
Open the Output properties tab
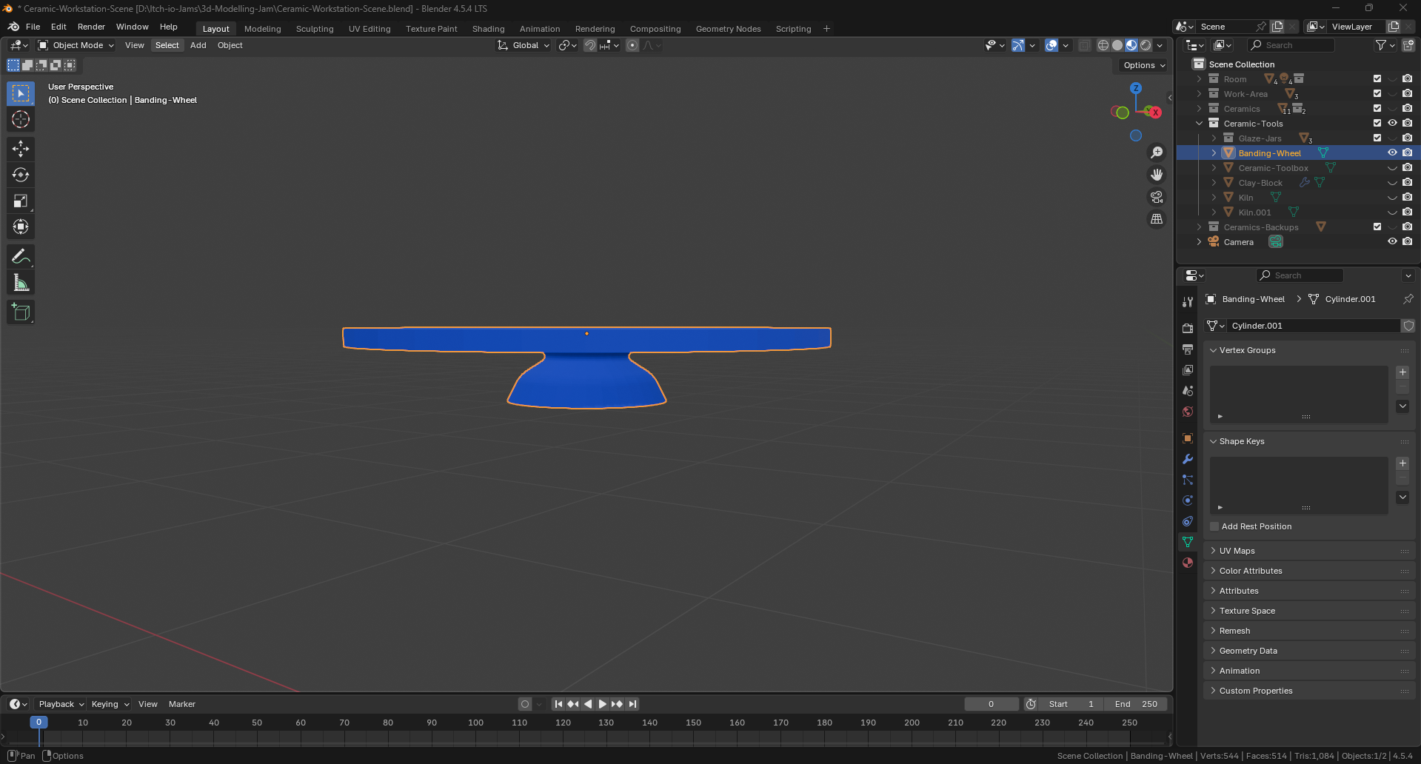click(1188, 349)
